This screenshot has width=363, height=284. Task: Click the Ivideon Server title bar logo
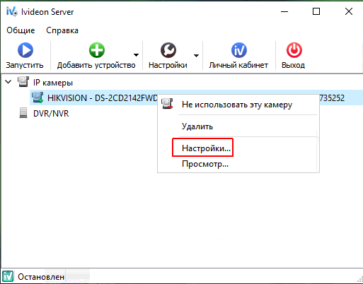click(x=11, y=11)
